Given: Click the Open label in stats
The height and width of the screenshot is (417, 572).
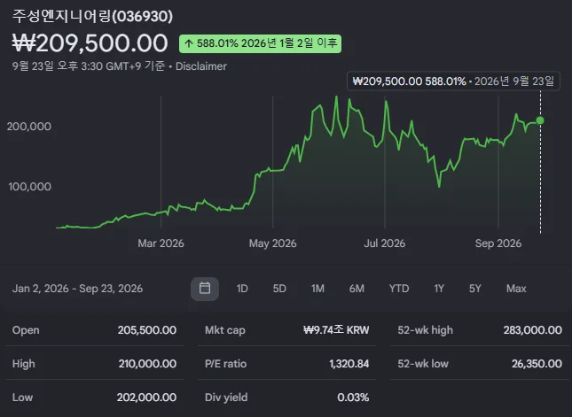Looking at the screenshot, I should (x=26, y=330).
